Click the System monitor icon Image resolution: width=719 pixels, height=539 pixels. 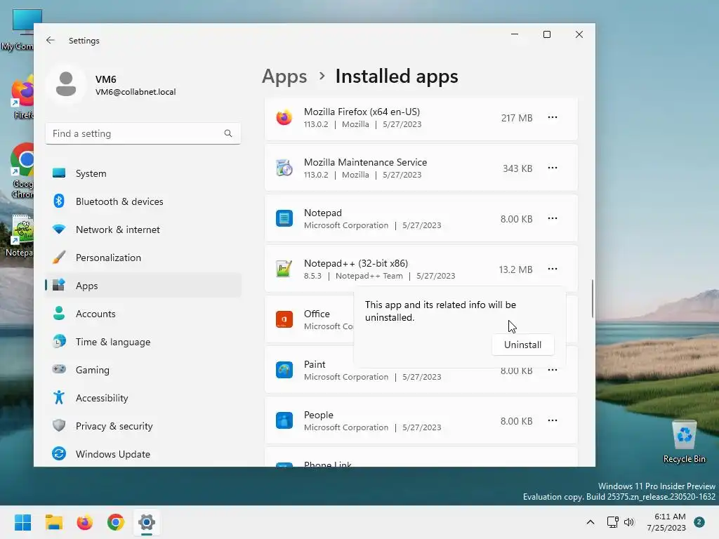(x=59, y=173)
